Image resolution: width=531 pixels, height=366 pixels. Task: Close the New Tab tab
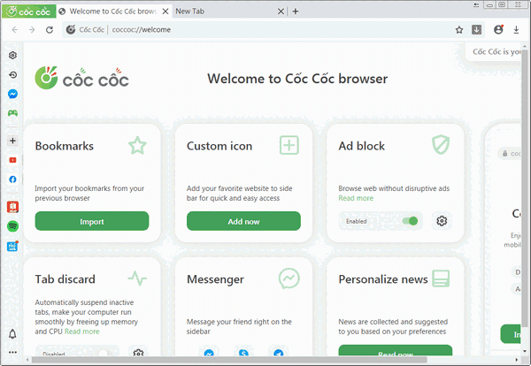point(281,11)
